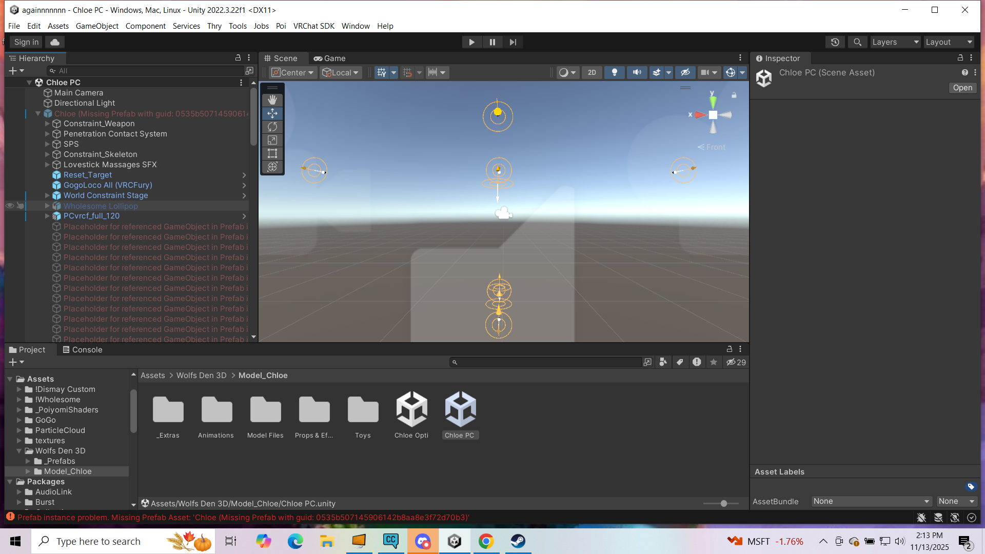Toggle visibility of Wholesome Lollipop row
The height and width of the screenshot is (554, 985).
tap(10, 206)
